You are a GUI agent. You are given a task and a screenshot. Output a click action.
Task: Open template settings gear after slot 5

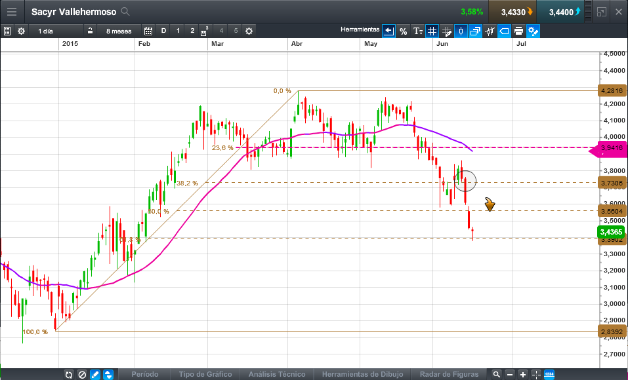pyautogui.click(x=249, y=31)
